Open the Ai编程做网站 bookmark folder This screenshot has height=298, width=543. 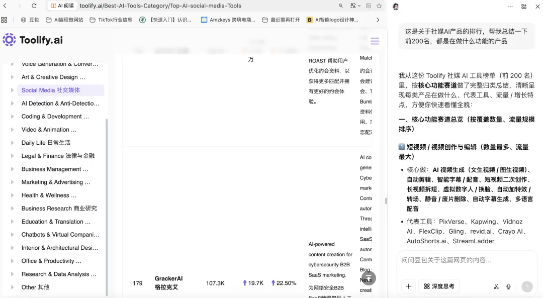[64, 20]
